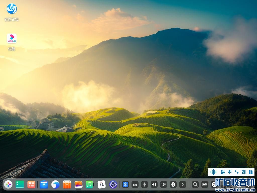
Task: Open the onscreen keyboard tray icon
Action: click(x=205, y=185)
